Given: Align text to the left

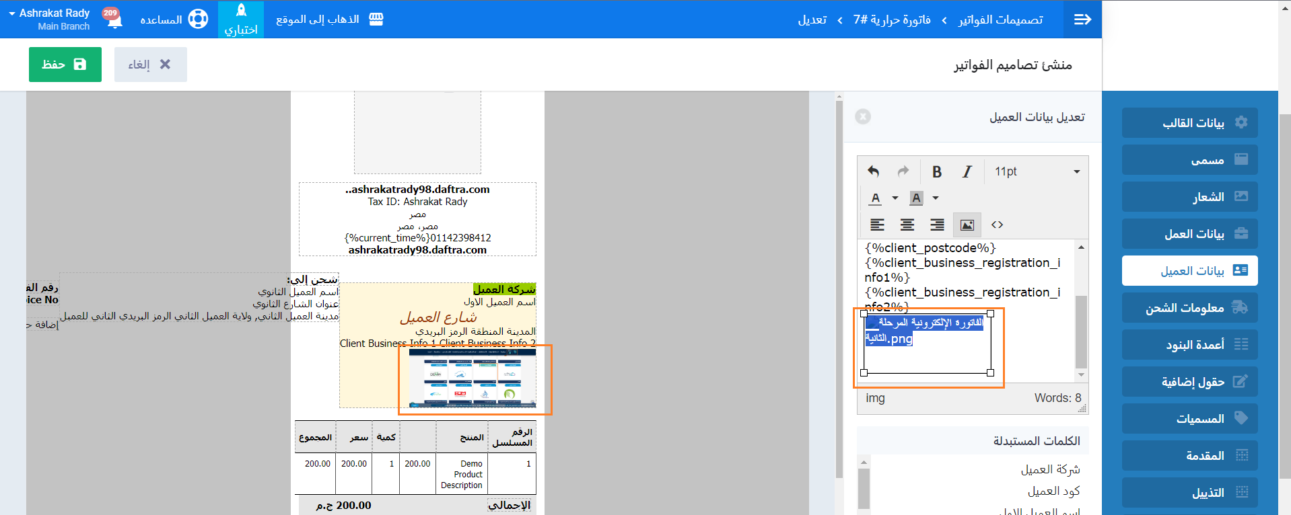Looking at the screenshot, I should click(877, 225).
